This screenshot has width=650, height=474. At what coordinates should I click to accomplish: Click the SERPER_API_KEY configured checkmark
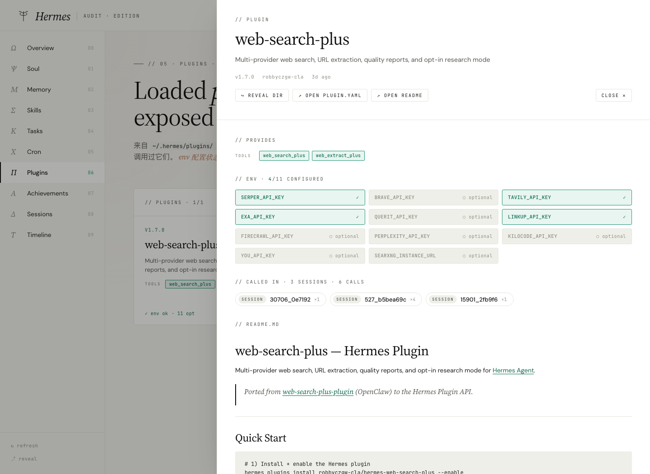[357, 198]
